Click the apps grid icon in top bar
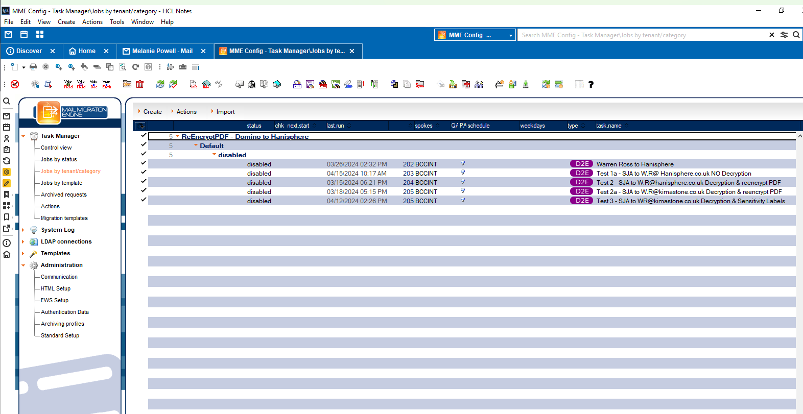The height and width of the screenshot is (414, 803). (40, 34)
